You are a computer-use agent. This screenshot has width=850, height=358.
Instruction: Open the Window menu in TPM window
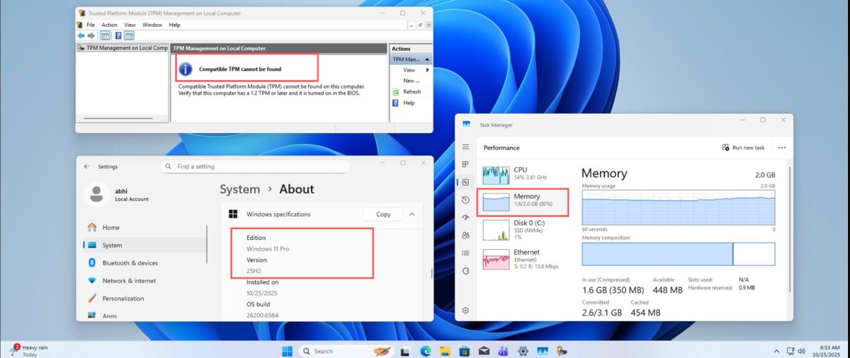(x=152, y=25)
